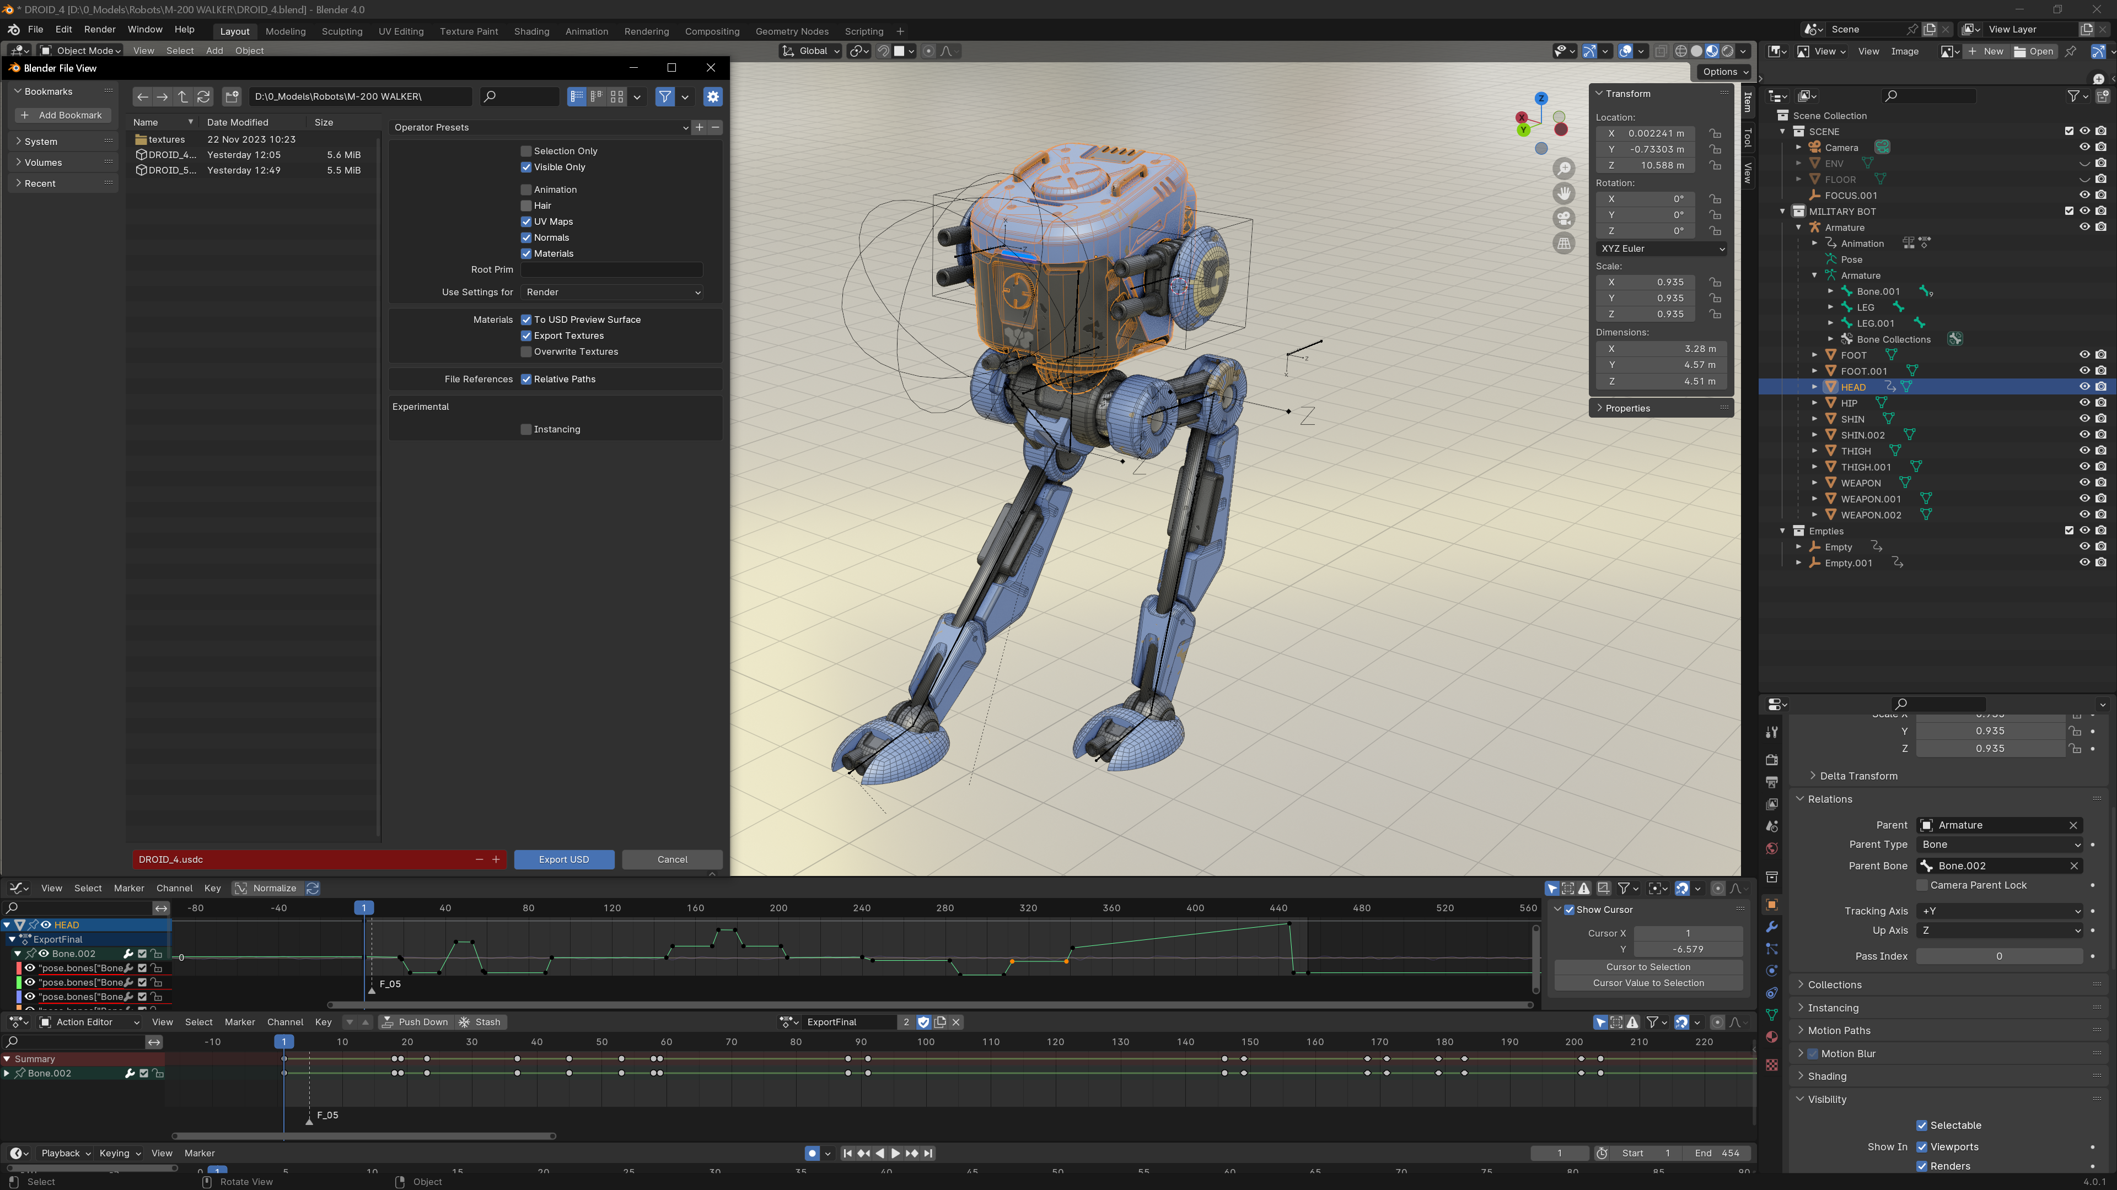Click Move view hand icon
Viewport: 2117px width, 1190px height.
tap(1564, 194)
